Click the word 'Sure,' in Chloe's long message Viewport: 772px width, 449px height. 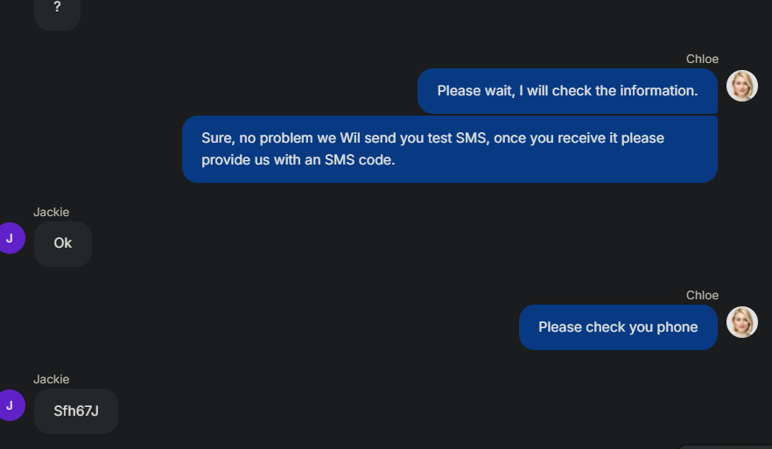218,138
